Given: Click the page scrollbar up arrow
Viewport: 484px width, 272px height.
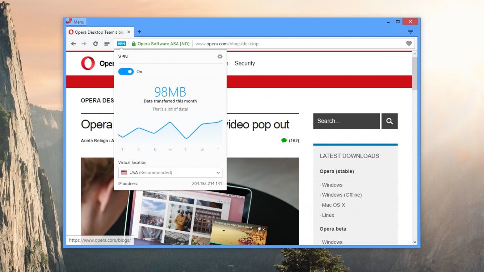Looking at the screenshot, I should (415, 54).
